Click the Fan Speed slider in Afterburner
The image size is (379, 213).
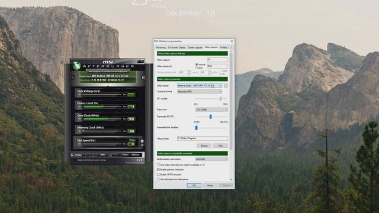pyautogui.click(x=102, y=144)
